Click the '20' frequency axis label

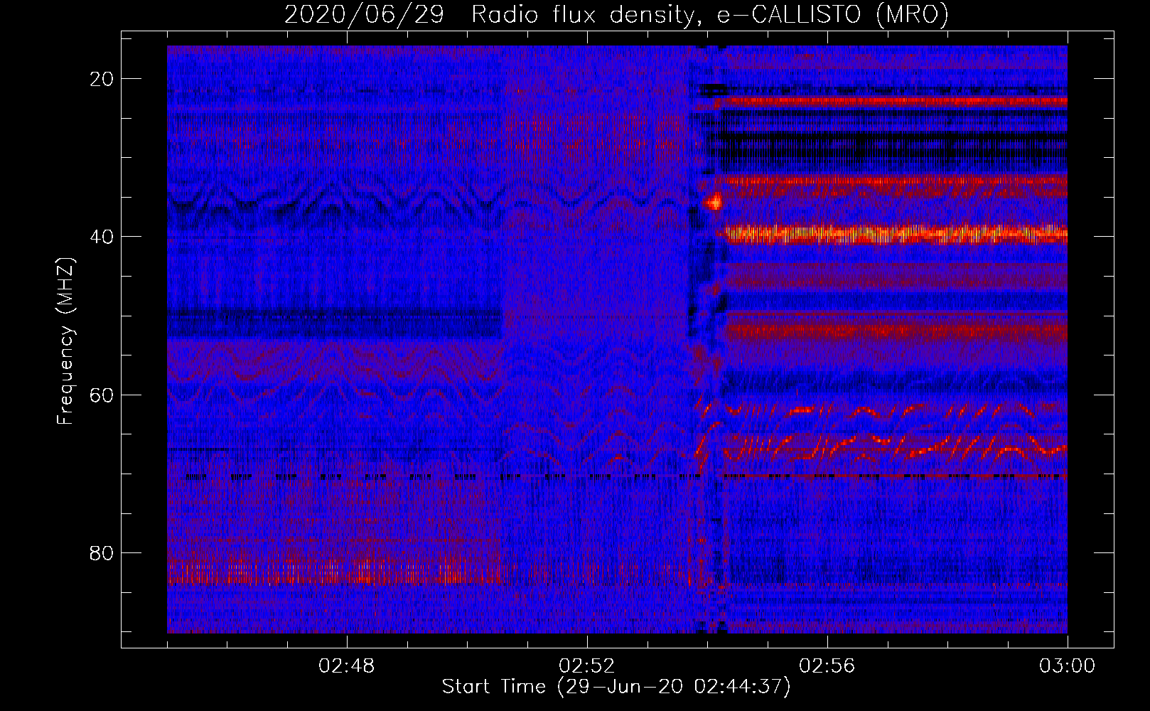pyautogui.click(x=102, y=79)
